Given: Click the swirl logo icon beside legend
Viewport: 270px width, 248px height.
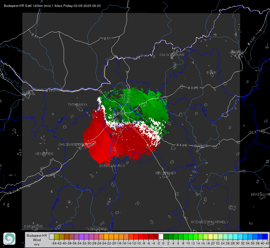Looking at the screenshot, I should 9,239.
